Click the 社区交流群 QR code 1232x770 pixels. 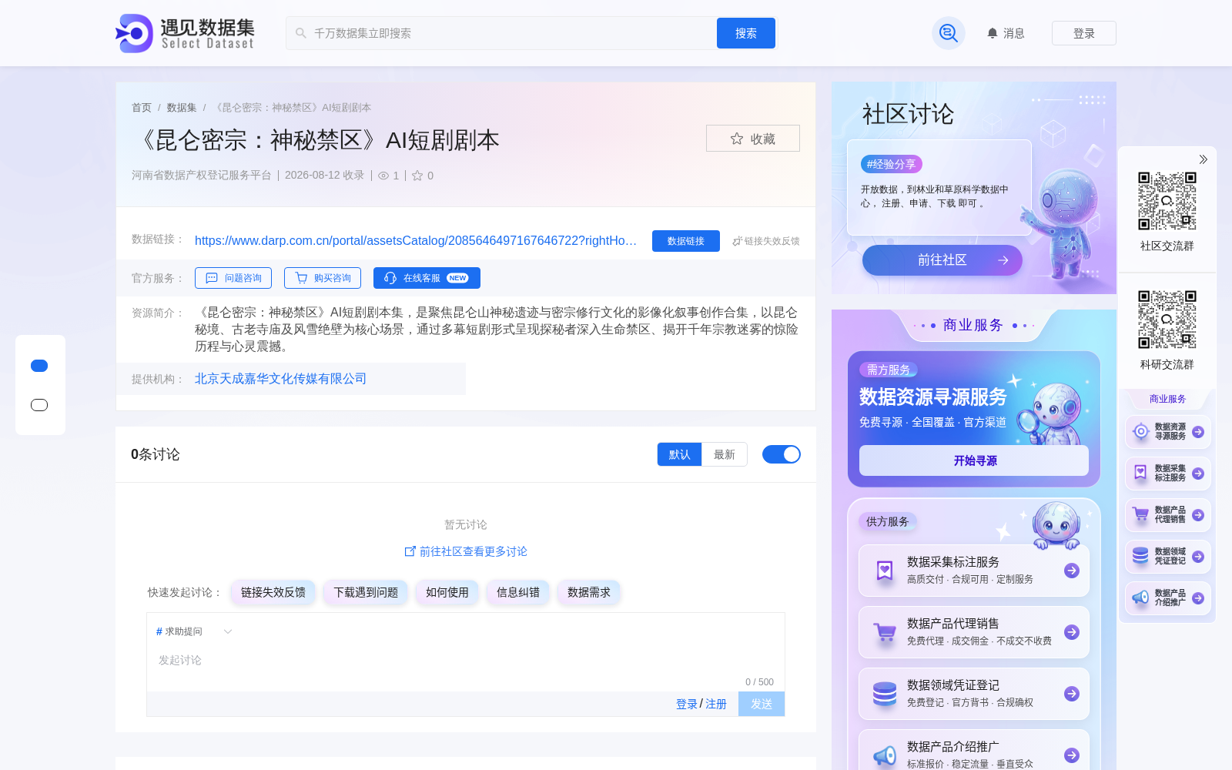pos(1167,201)
